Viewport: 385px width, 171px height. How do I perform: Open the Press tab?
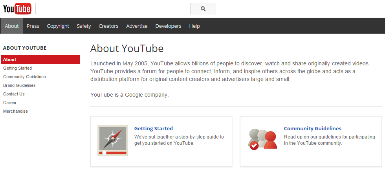pos(33,26)
